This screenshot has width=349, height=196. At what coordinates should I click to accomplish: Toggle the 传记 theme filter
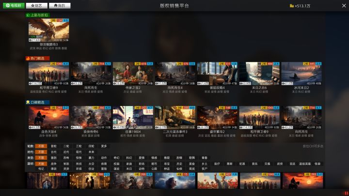pos(41,169)
